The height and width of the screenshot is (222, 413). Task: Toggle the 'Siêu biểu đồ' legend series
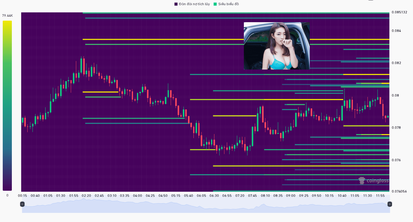coord(226,4)
